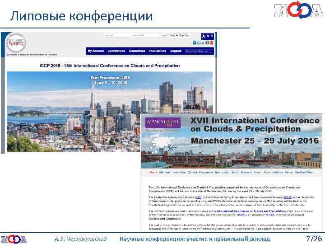Open the Facebook social icon
The height and width of the screenshot is (244, 325).
point(207,42)
